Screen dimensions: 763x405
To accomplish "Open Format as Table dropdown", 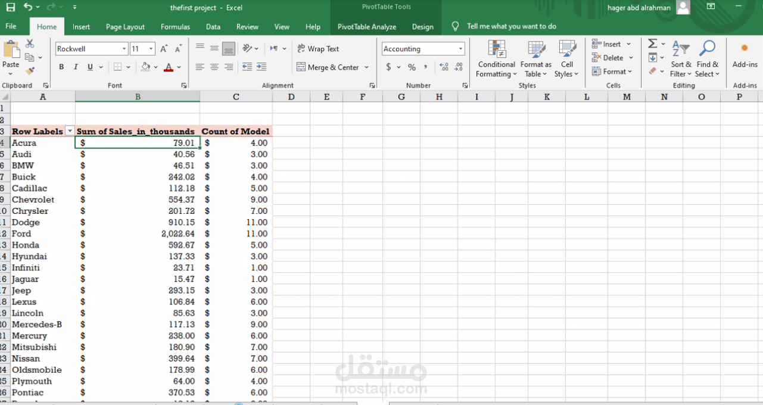I will point(536,58).
